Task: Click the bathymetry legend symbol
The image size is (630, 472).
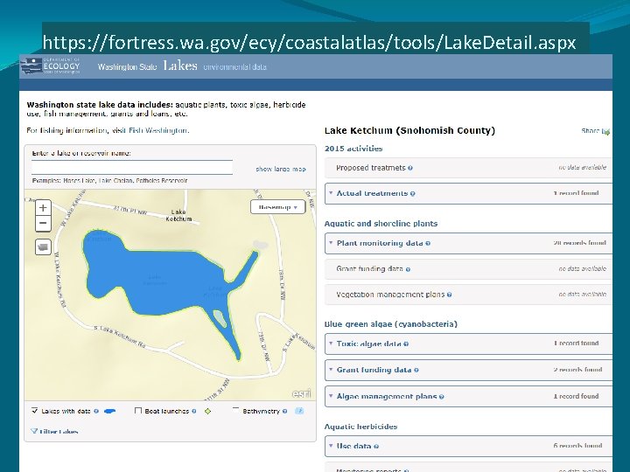Action: (299, 411)
